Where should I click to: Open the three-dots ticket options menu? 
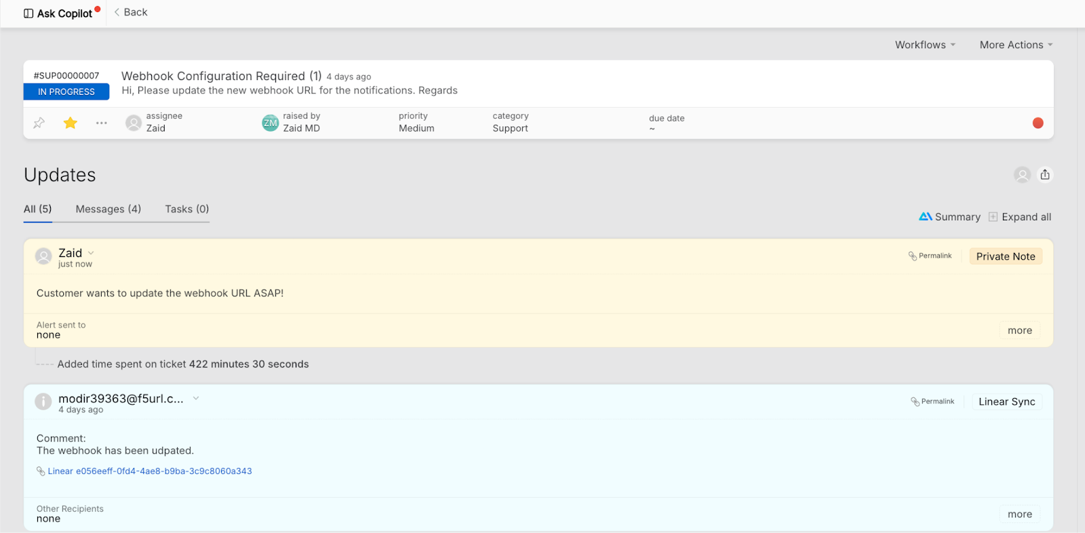(x=102, y=123)
